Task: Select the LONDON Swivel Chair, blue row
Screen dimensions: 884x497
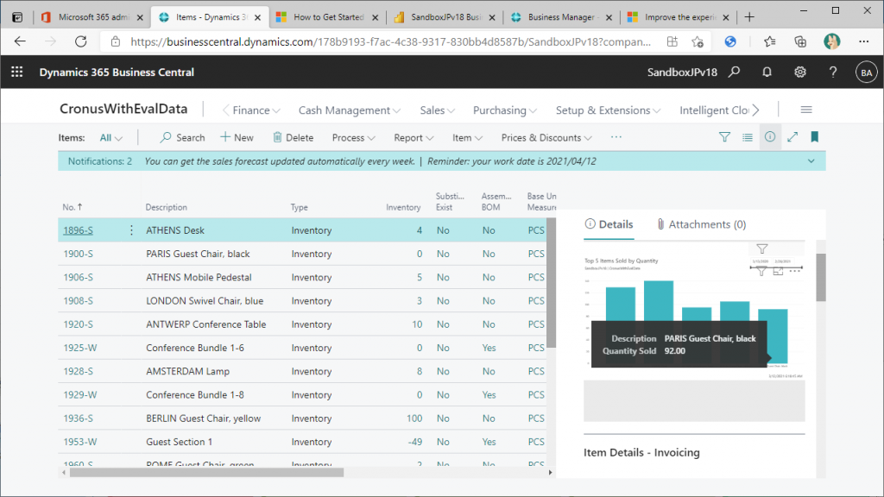Action: click(302, 301)
